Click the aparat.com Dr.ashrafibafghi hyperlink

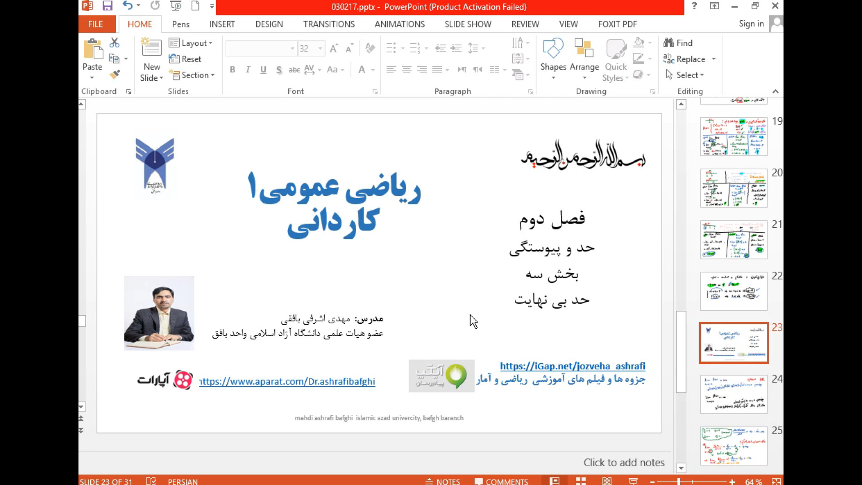287,381
